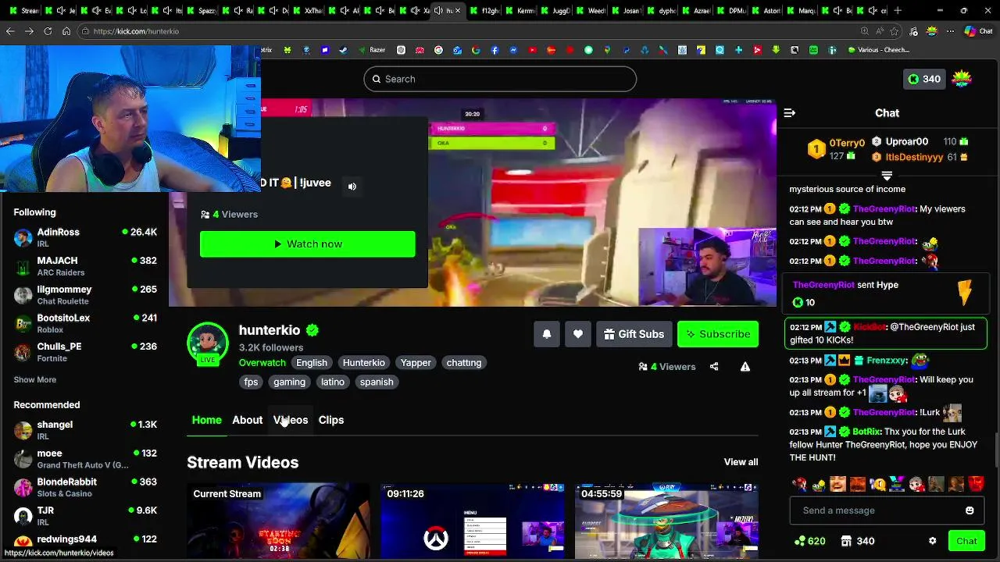Click the channel points icon showing 620

810,541
